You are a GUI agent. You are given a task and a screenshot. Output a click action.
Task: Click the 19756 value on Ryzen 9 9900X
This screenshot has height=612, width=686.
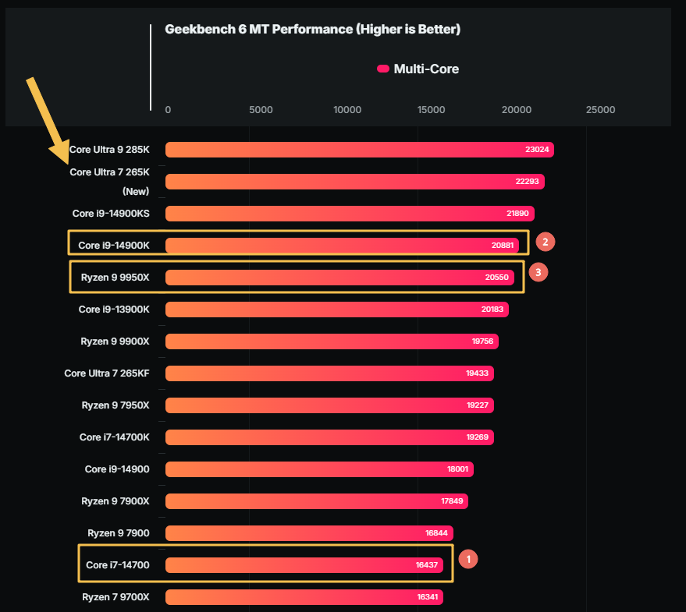[482, 341]
